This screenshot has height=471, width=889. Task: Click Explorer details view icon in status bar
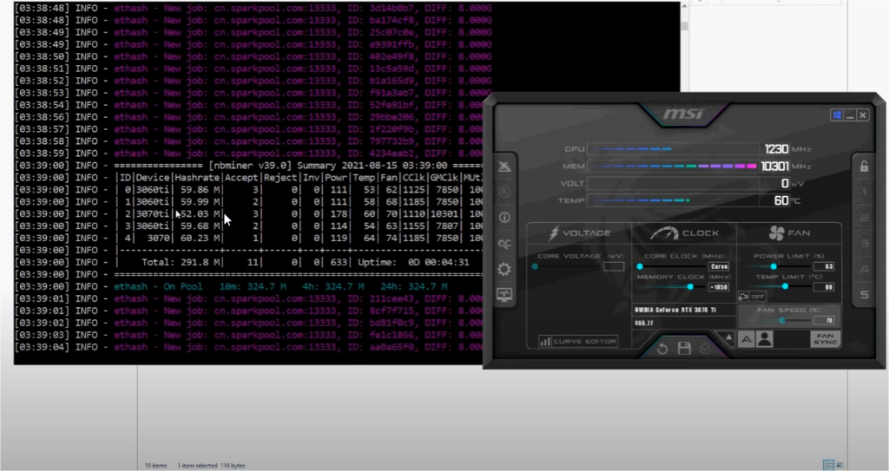(828, 465)
